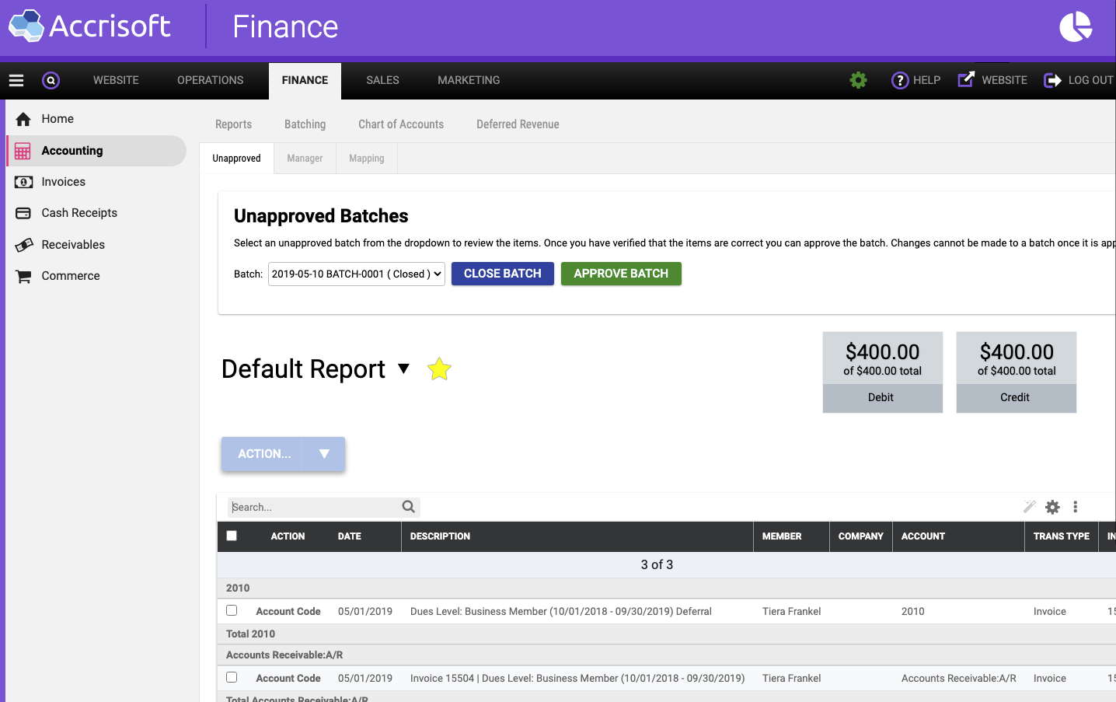Click the green settings gear icon
This screenshot has width=1116, height=702.
[x=858, y=80]
